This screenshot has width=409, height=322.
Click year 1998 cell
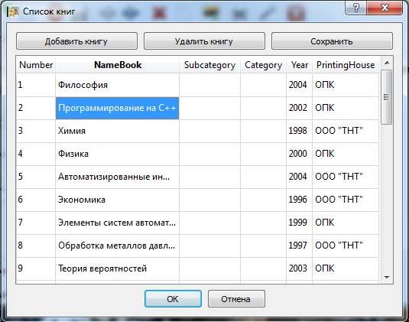[x=299, y=131]
